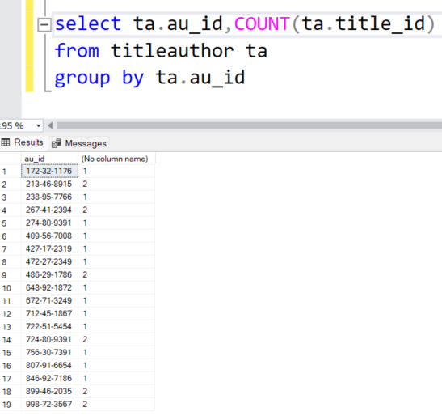Viewport: 442px width, 416px height.
Task: Select cell 172-32-1176 in results
Action: click(x=49, y=171)
